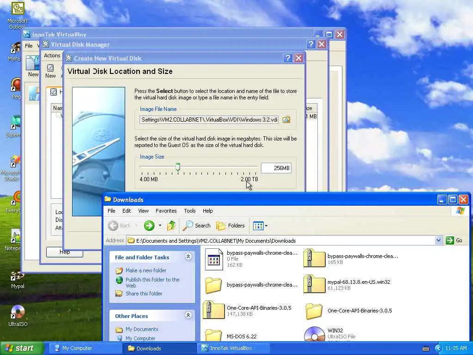Click Make a new folder link
Screen dimensions: 473x355
click(146, 270)
